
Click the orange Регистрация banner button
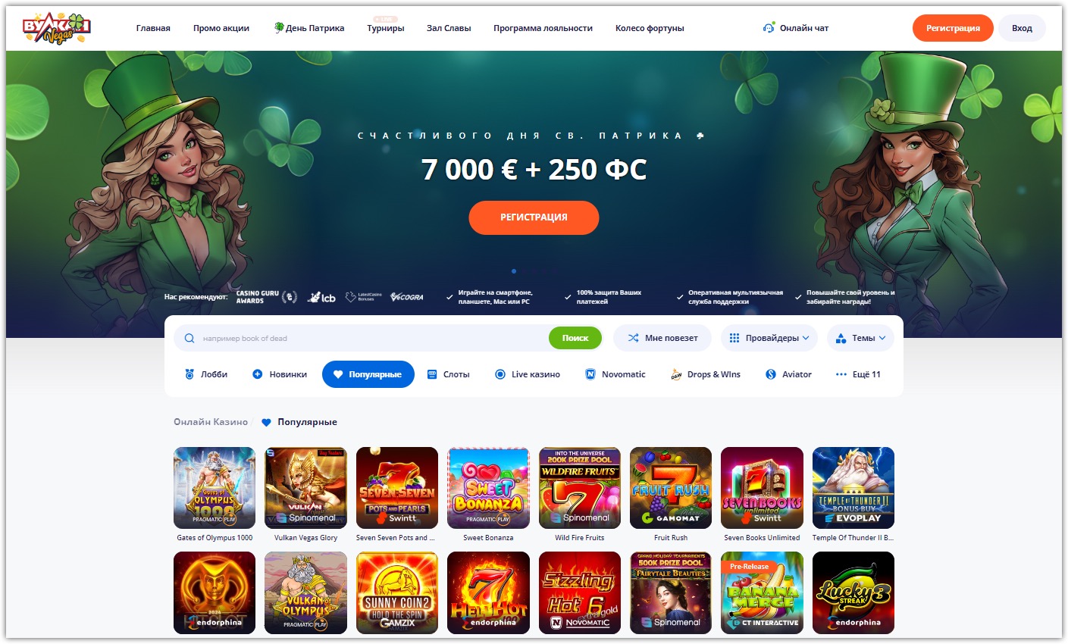coord(534,217)
